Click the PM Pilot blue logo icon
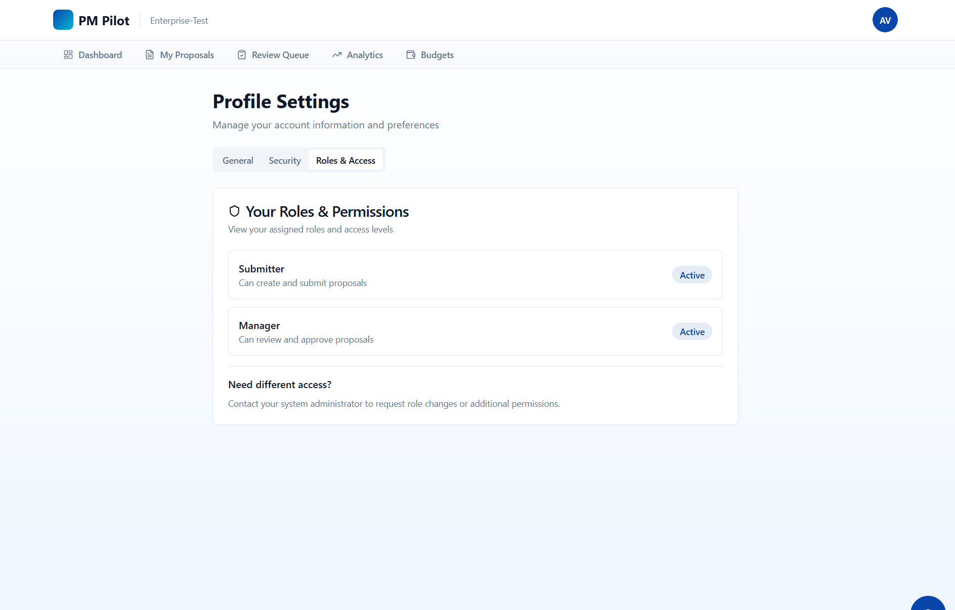 pyautogui.click(x=63, y=20)
